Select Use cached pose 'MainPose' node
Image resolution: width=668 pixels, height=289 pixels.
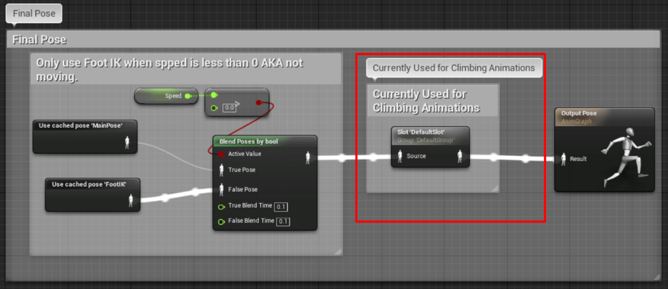pos(85,137)
